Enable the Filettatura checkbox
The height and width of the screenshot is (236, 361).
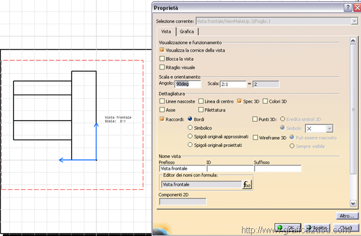(x=201, y=110)
